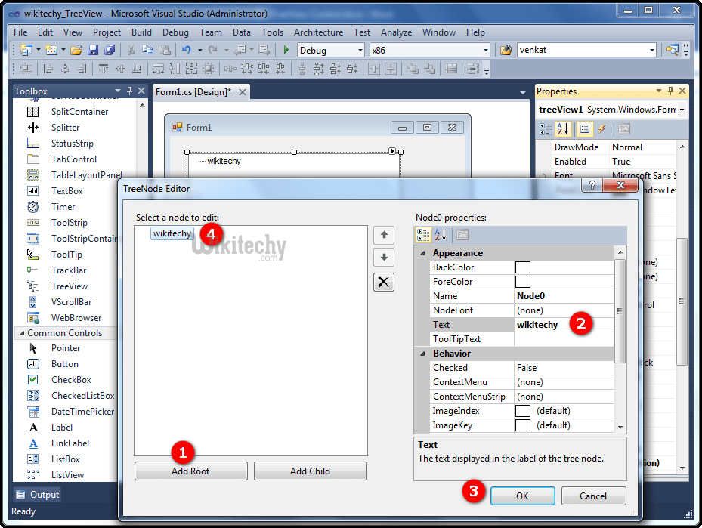This screenshot has width=702, height=528.
Task: Click the Ready status bar text
Action: [x=23, y=511]
